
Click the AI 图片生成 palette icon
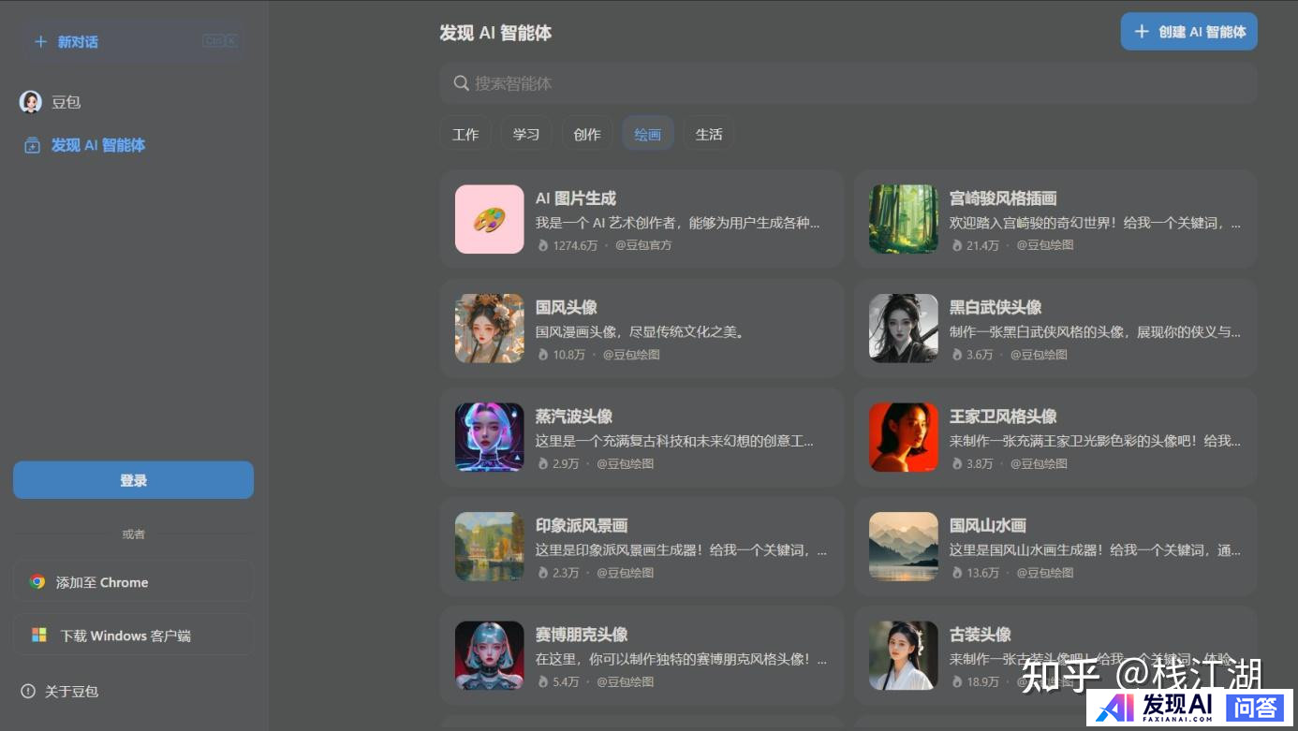pyautogui.click(x=489, y=219)
